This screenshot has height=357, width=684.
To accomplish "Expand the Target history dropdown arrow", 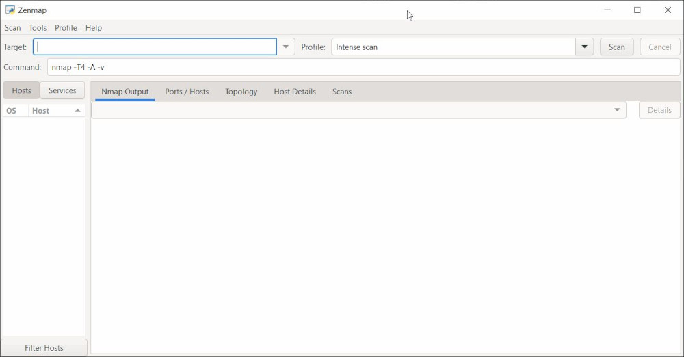I will pos(286,47).
